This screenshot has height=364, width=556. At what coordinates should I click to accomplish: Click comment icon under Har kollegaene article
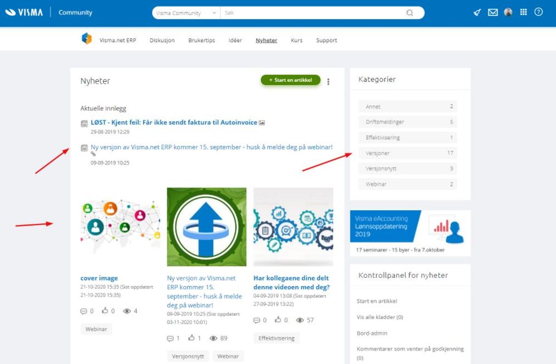(257, 321)
